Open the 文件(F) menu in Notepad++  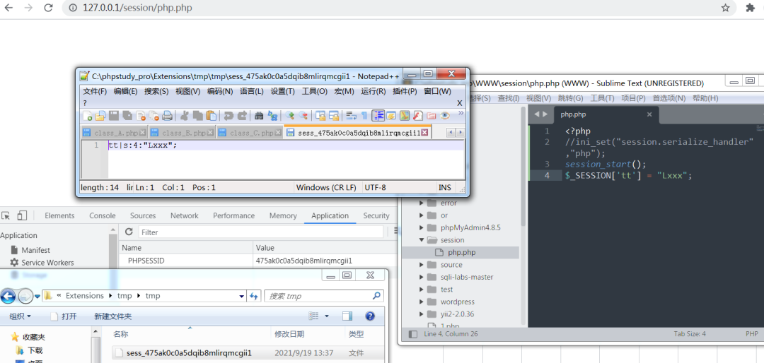[x=95, y=92]
